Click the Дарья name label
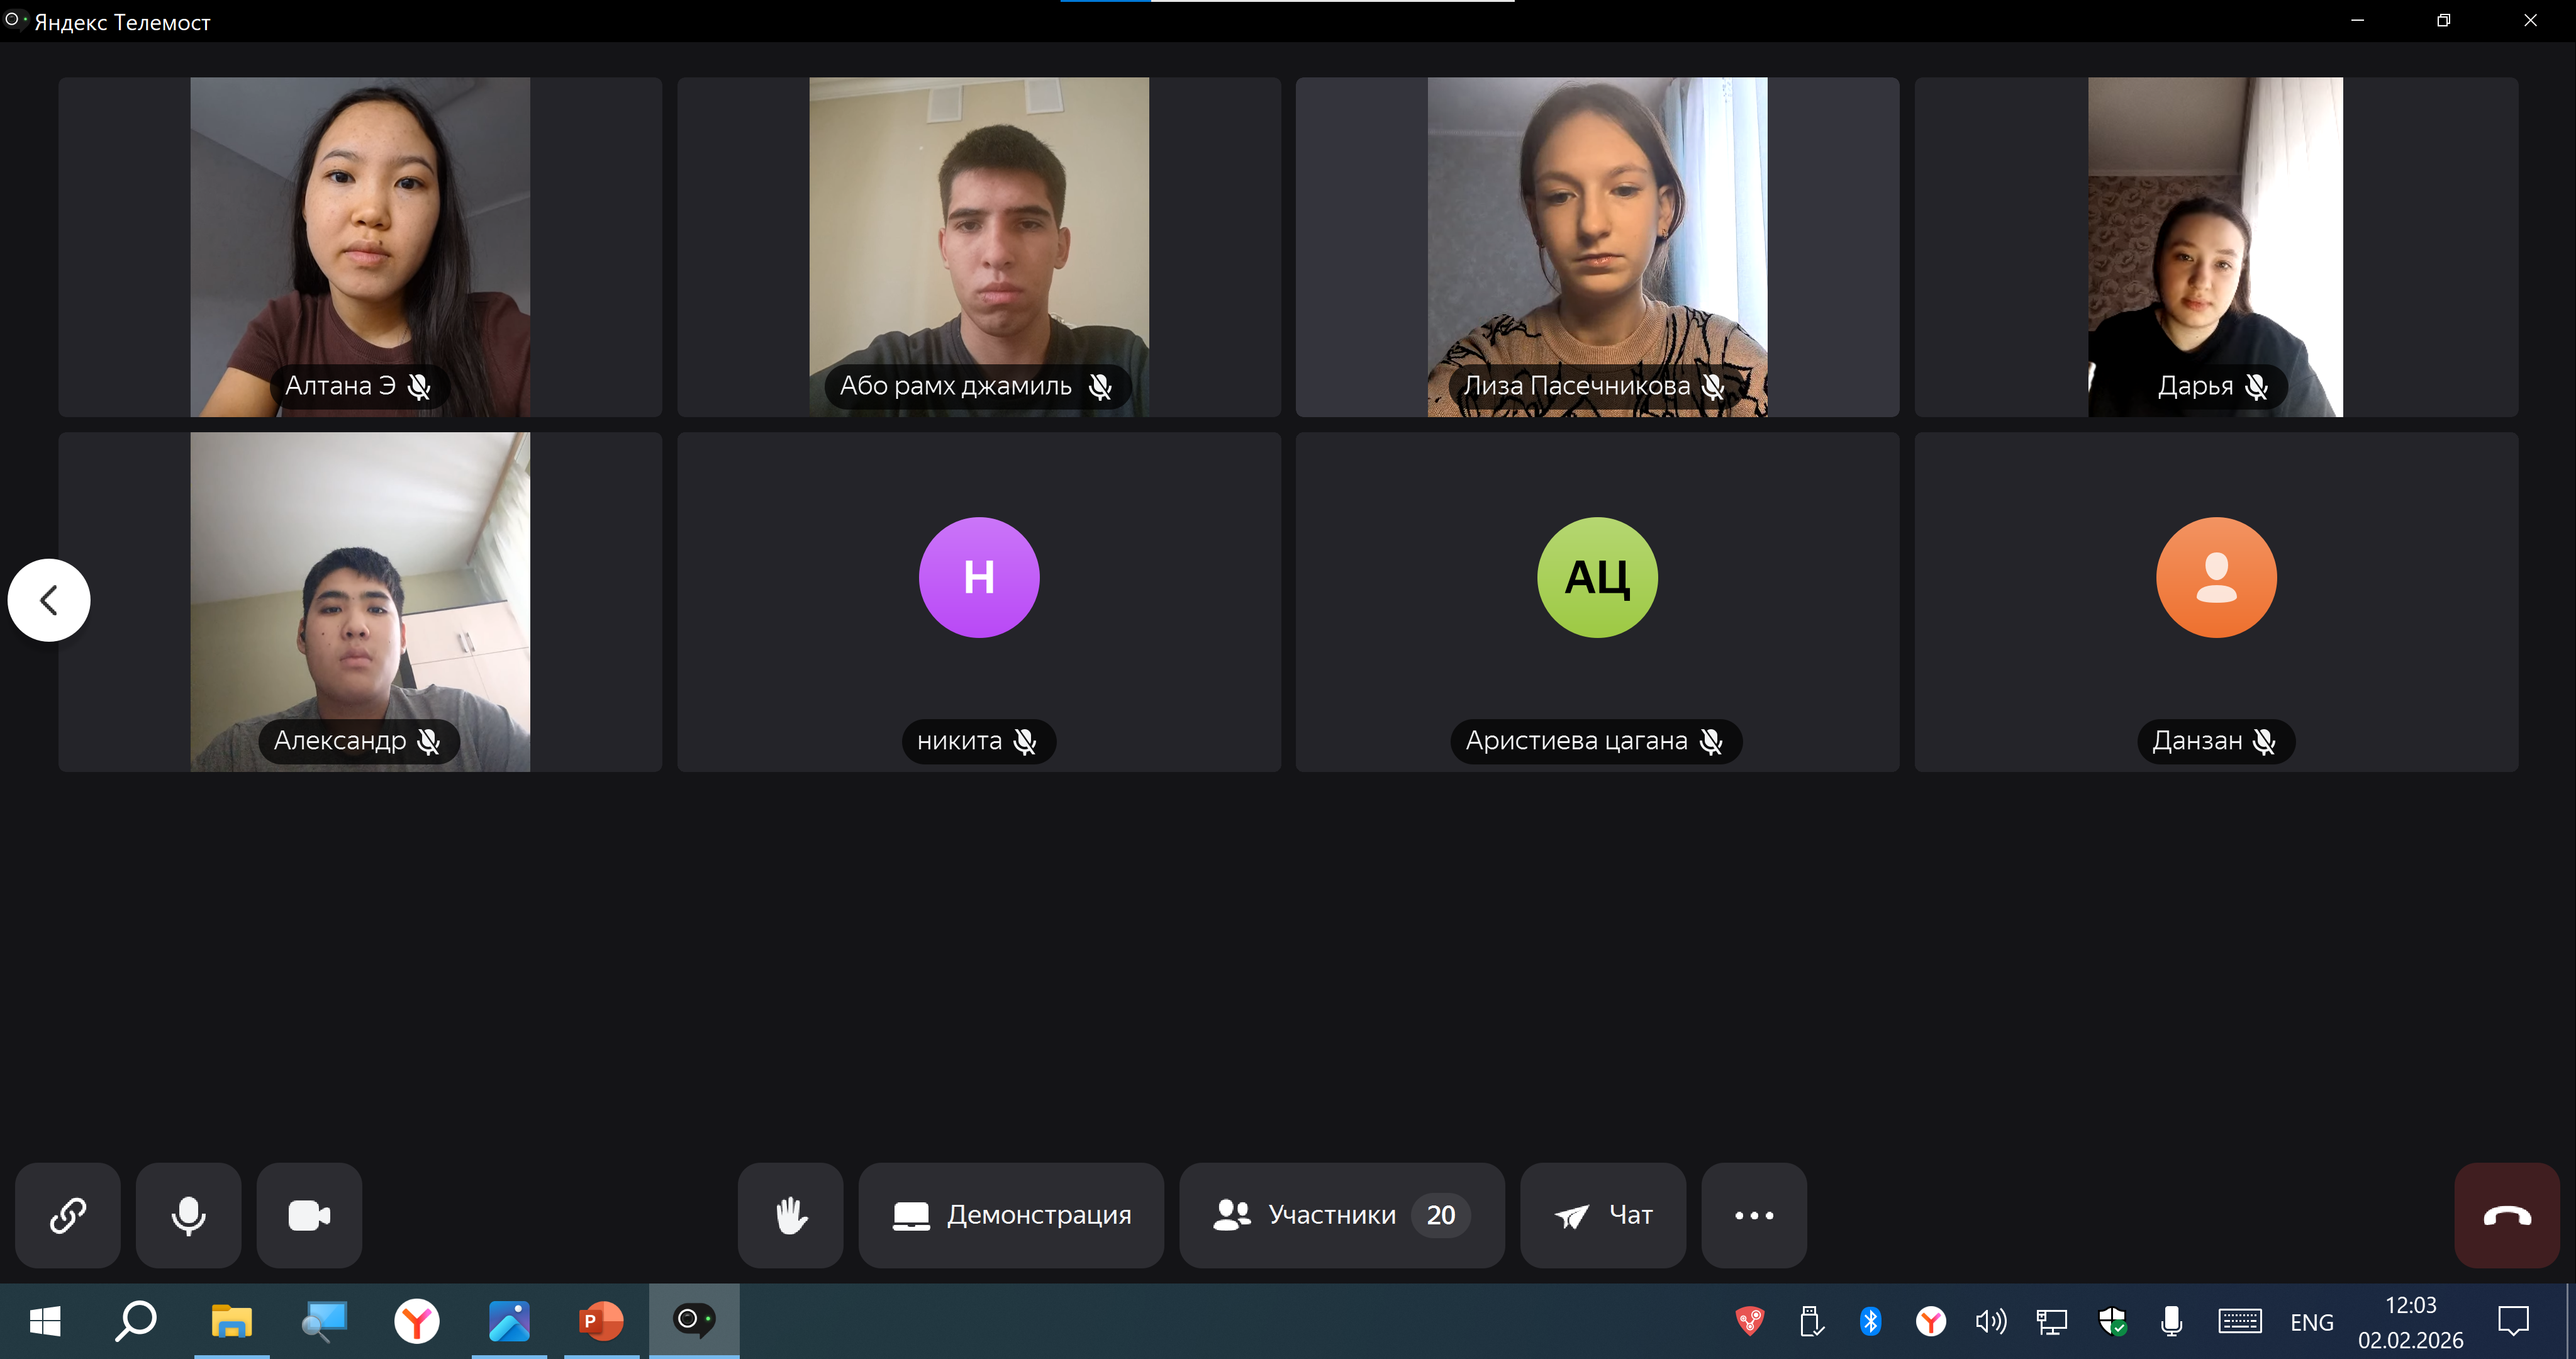The width and height of the screenshot is (2576, 1359). [x=2195, y=386]
